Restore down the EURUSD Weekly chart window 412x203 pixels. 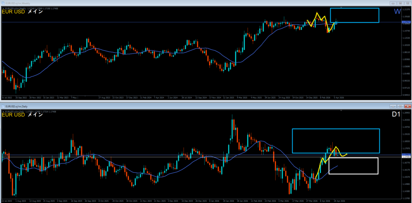coord(400,3)
